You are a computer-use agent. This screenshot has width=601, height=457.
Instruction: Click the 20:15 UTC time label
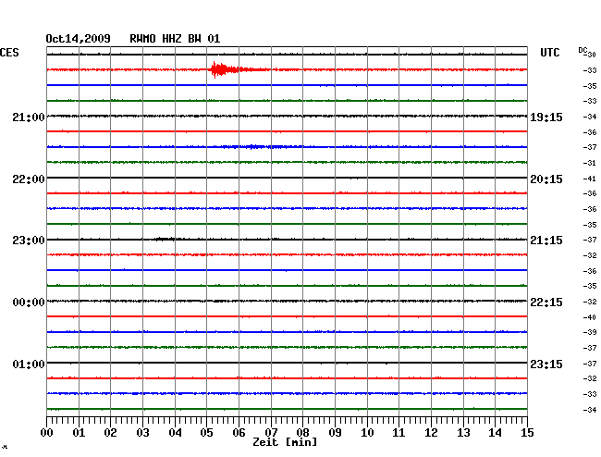tap(546, 179)
